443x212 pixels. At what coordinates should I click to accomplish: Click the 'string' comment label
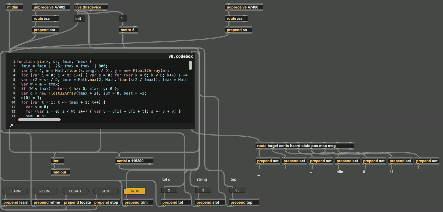click(202, 179)
